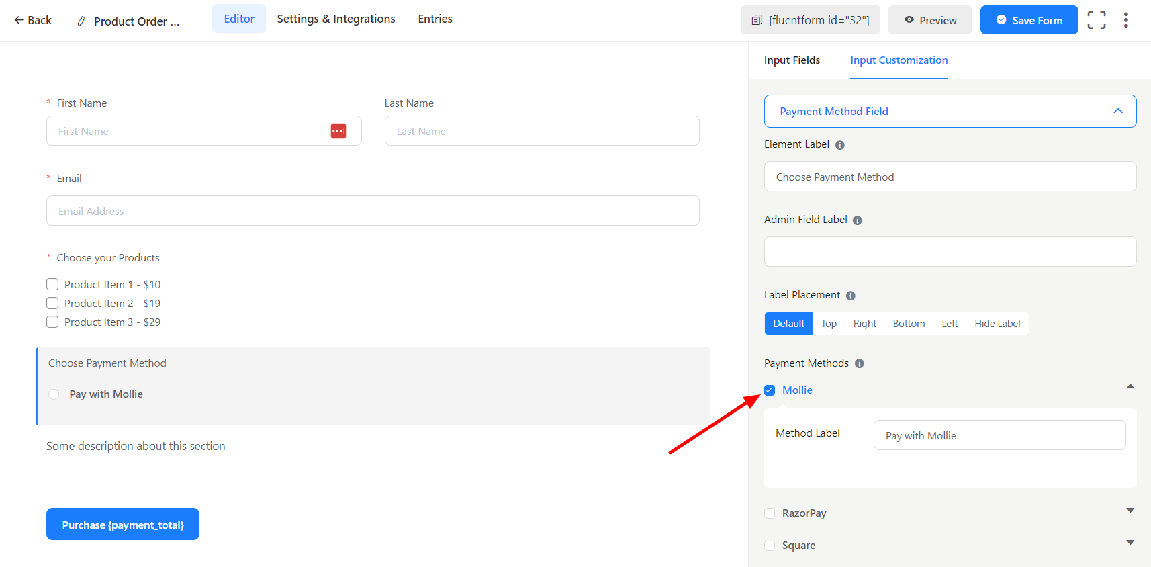Image resolution: width=1151 pixels, height=567 pixels.
Task: Click the info icon beside Admin Field Label
Action: point(857,220)
